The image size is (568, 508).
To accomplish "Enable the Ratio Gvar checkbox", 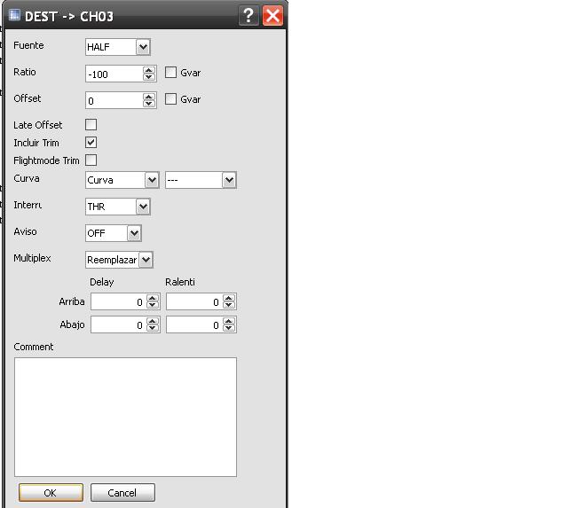I will 171,73.
